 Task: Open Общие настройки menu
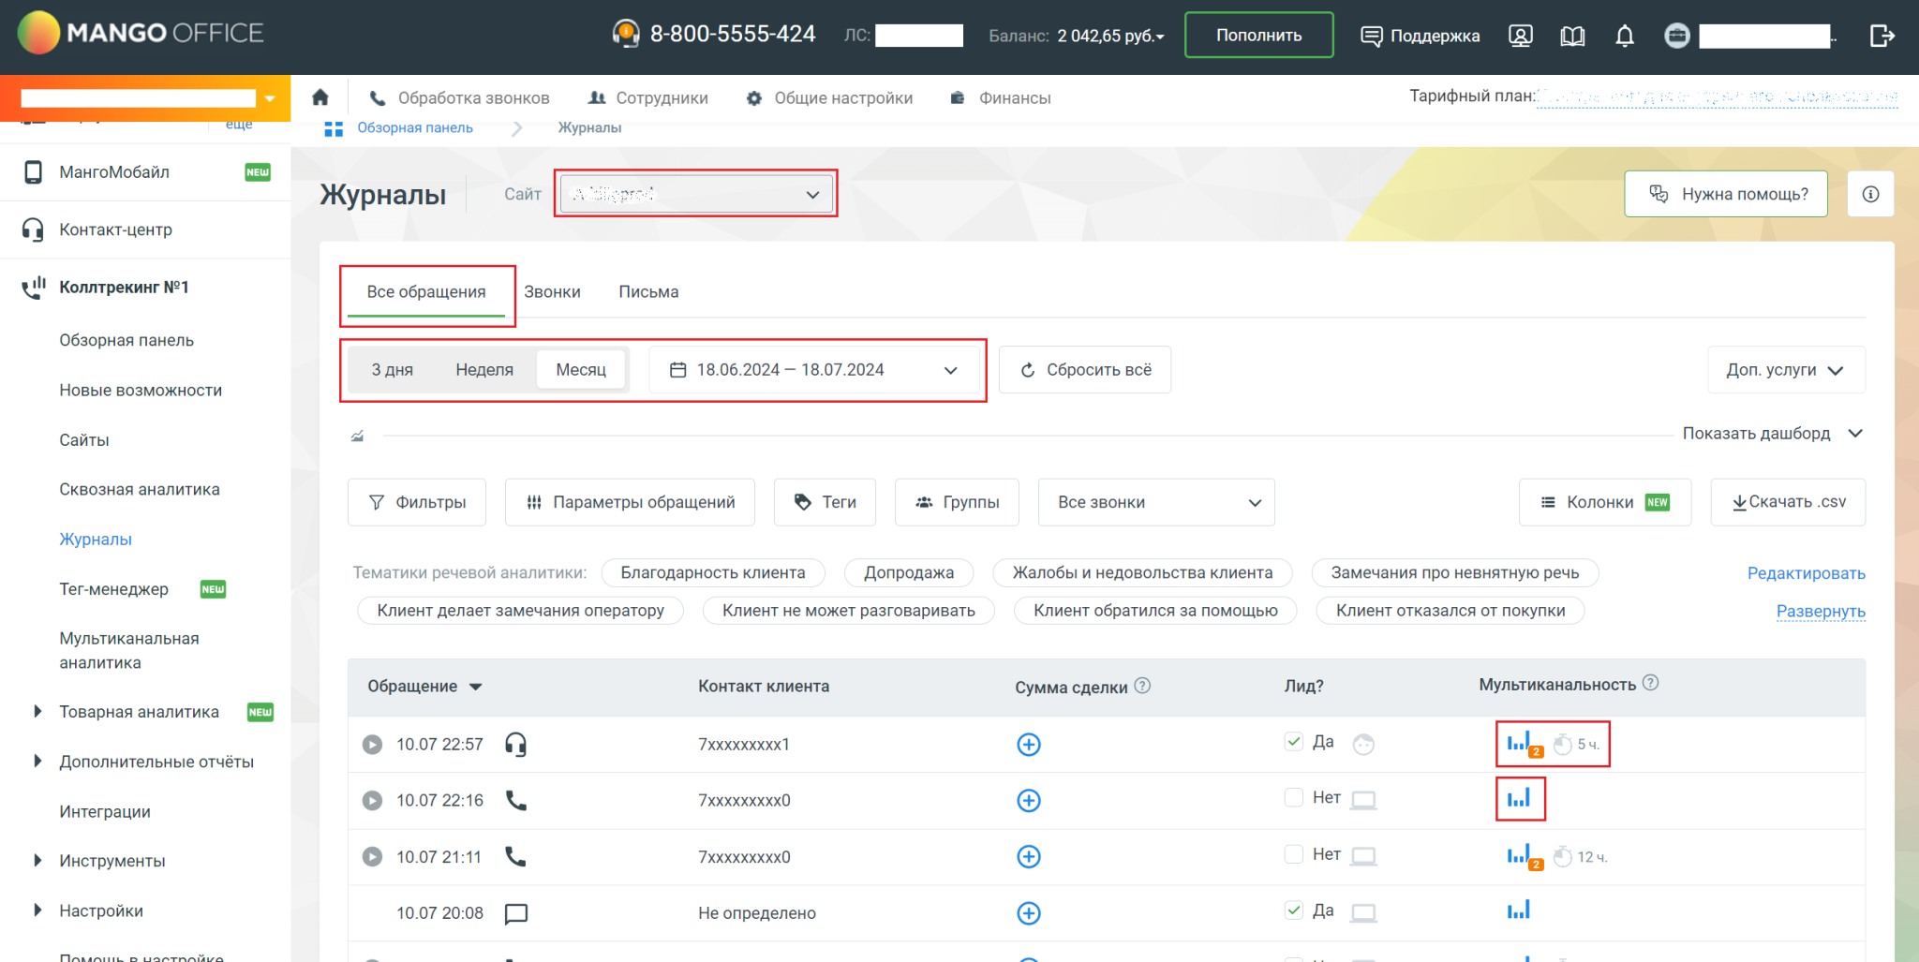[x=829, y=98]
